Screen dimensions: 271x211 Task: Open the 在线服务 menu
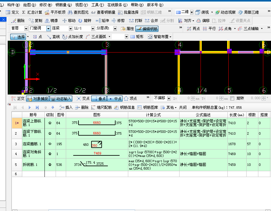click(117, 5)
